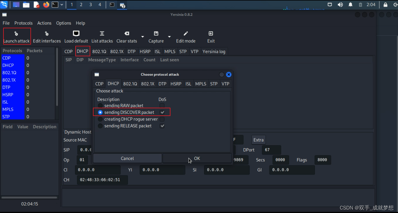Click the window icon in dialog title bar
Viewport: 398px width, 213px height.
(97, 75)
